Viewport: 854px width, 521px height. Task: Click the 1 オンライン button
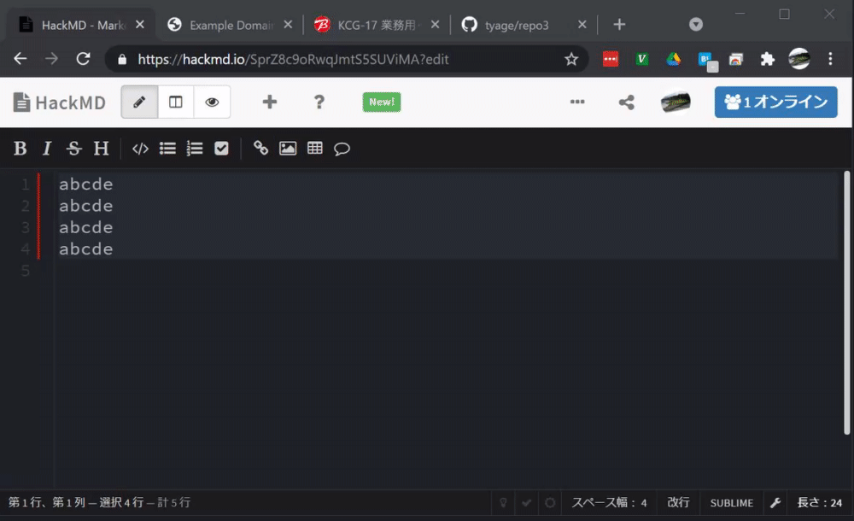[775, 102]
